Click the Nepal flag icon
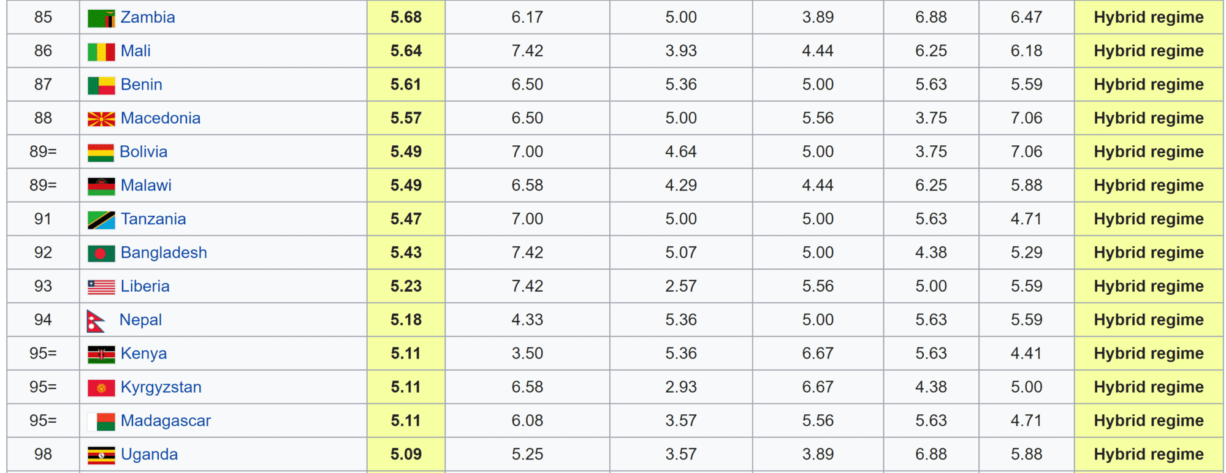The width and height of the screenshot is (1226, 473). click(96, 320)
